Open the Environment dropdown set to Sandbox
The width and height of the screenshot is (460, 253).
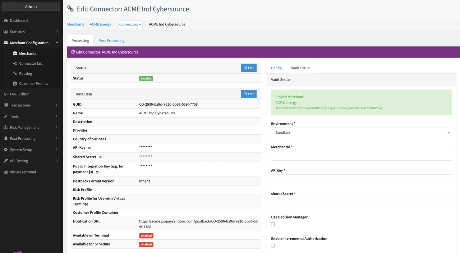pos(361,133)
